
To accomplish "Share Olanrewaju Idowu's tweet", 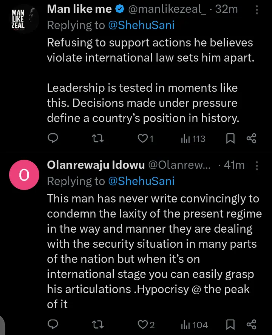I will click(251, 324).
